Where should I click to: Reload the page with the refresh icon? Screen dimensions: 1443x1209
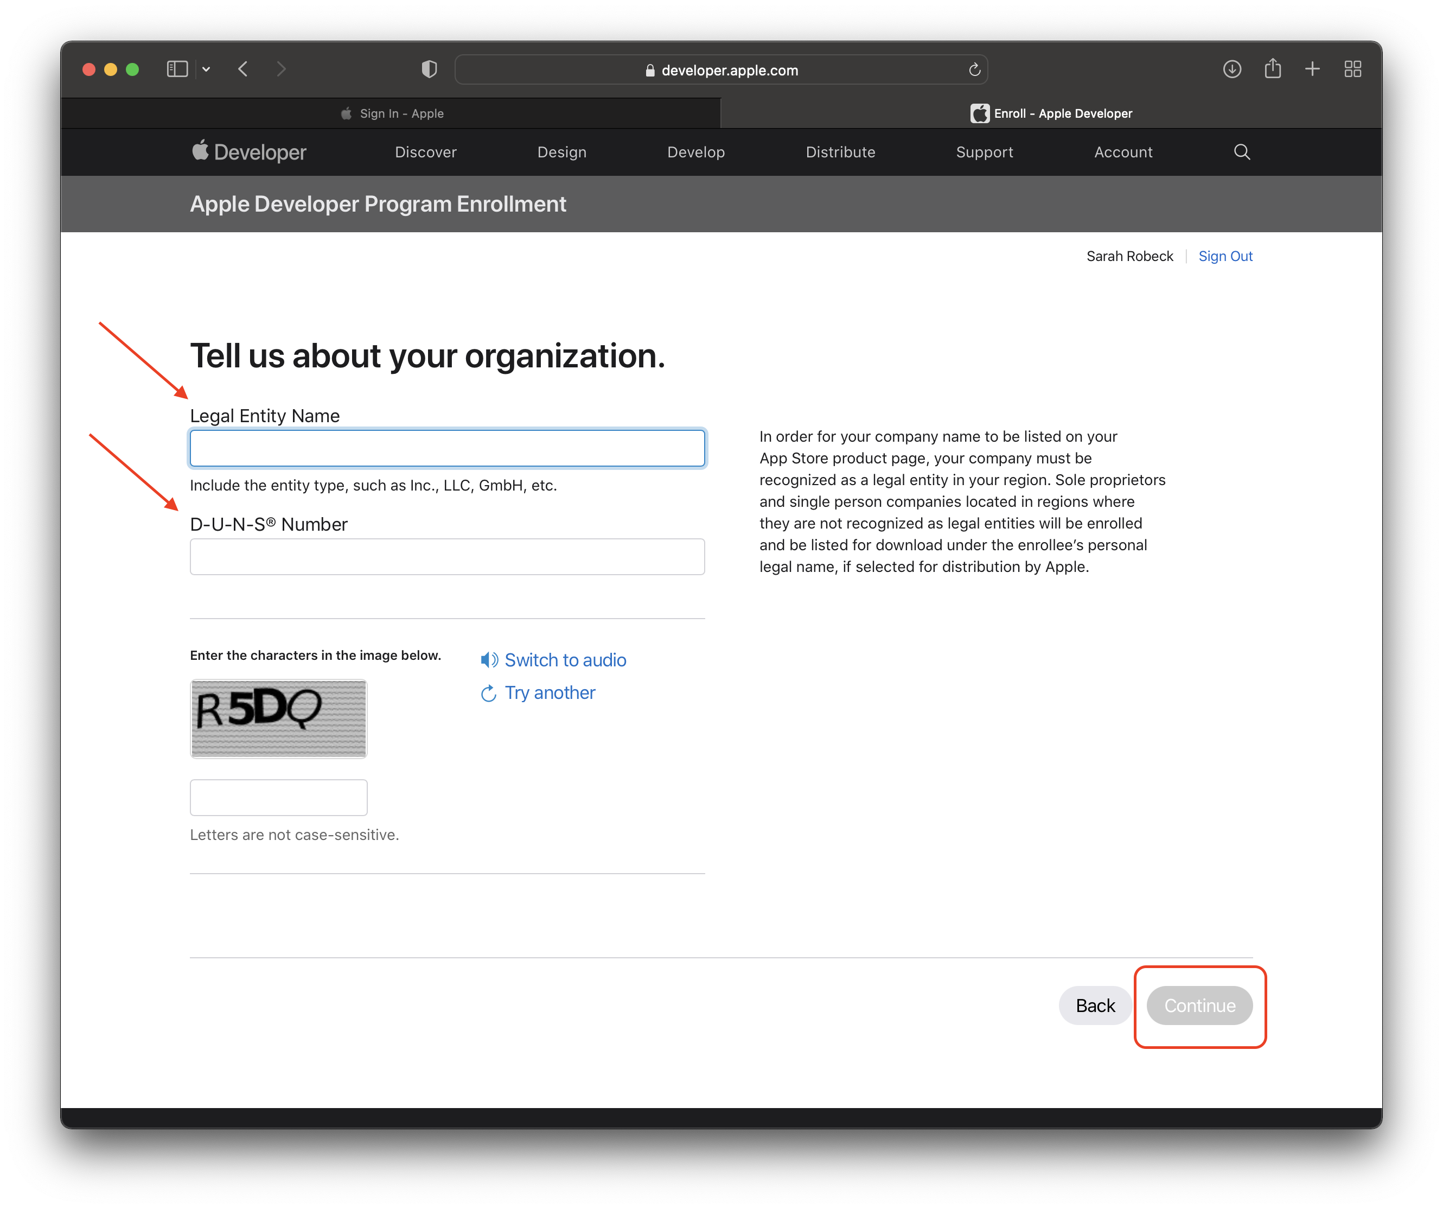[974, 69]
